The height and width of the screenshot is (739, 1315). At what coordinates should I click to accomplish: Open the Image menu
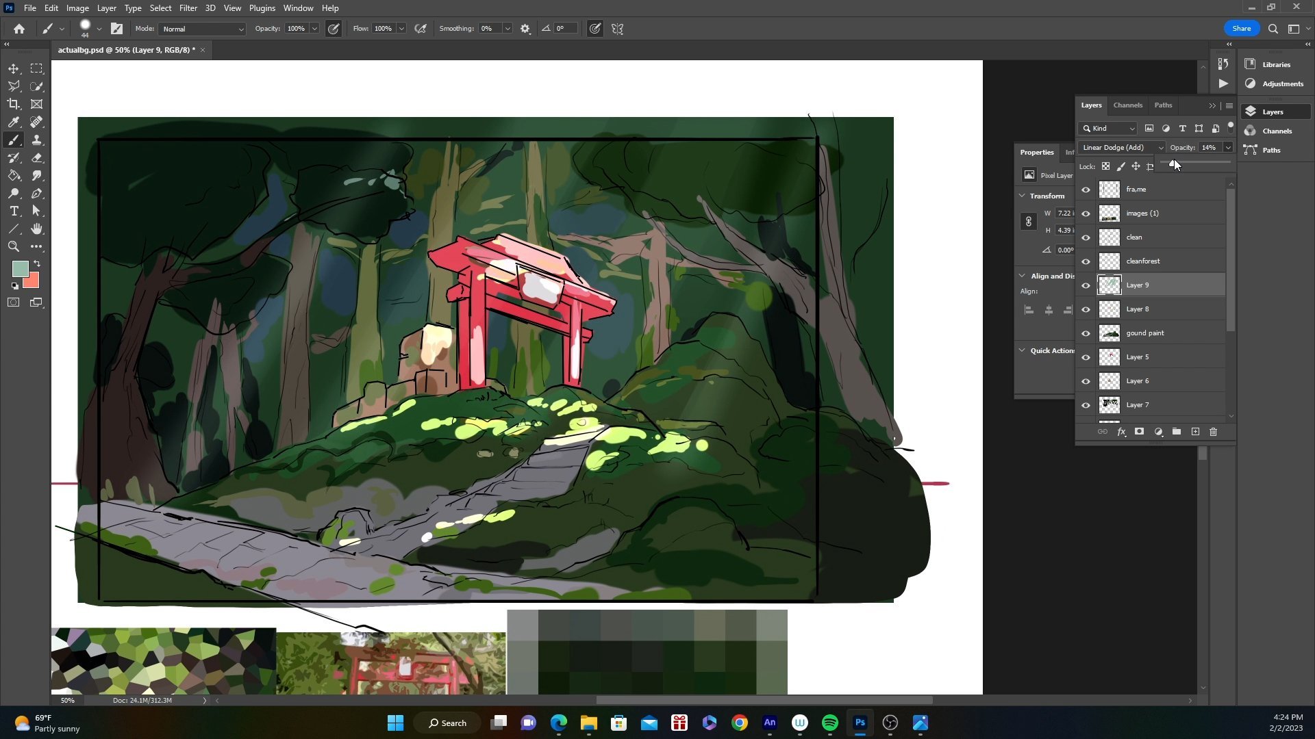77,8
